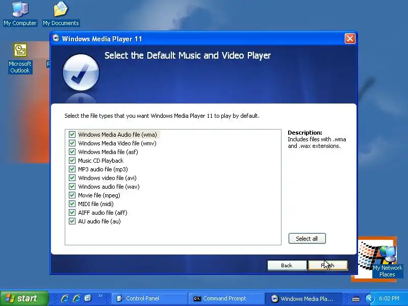Toggle AU audio file (au) checkbox

click(72, 221)
